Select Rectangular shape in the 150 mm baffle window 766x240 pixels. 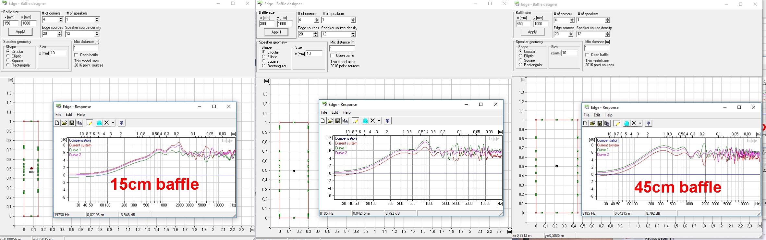coord(18,65)
